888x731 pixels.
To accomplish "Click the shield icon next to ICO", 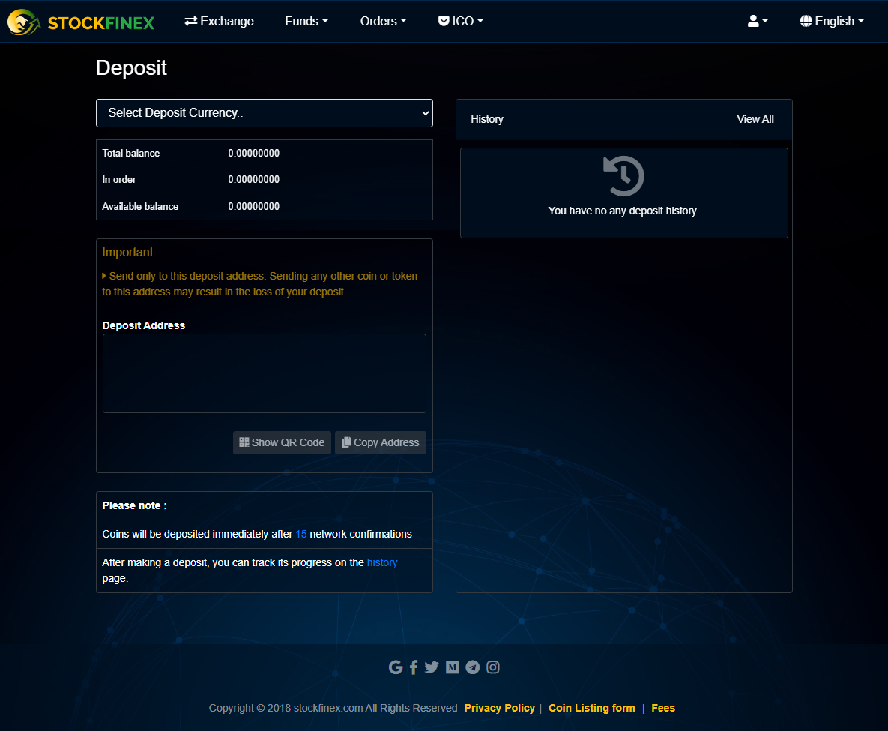I will [x=444, y=21].
